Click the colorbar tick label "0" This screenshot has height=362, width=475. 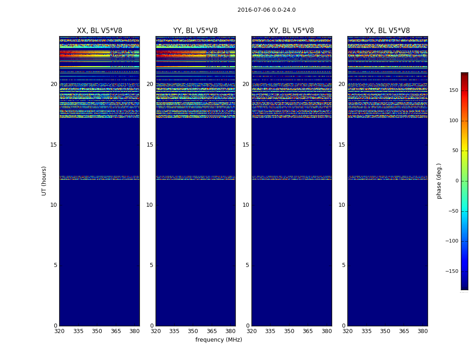(457, 181)
